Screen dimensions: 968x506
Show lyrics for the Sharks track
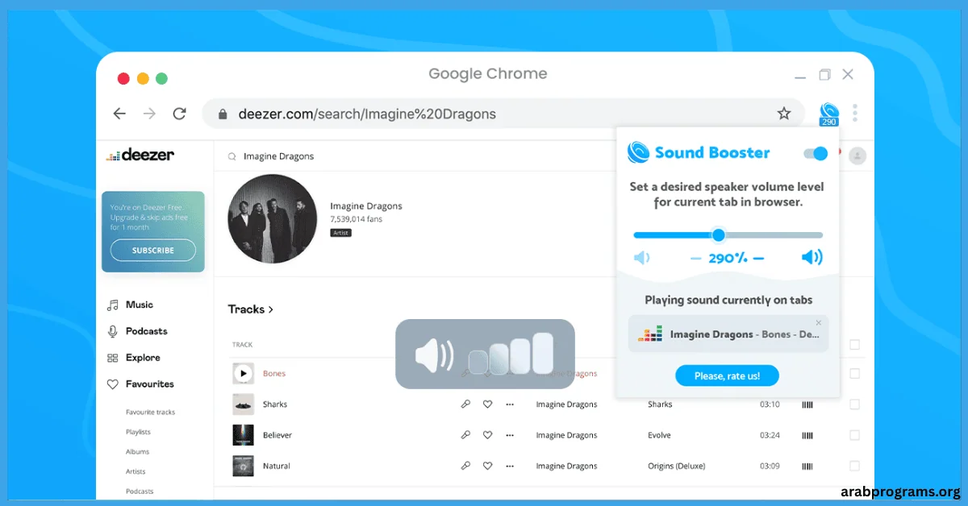click(x=465, y=404)
